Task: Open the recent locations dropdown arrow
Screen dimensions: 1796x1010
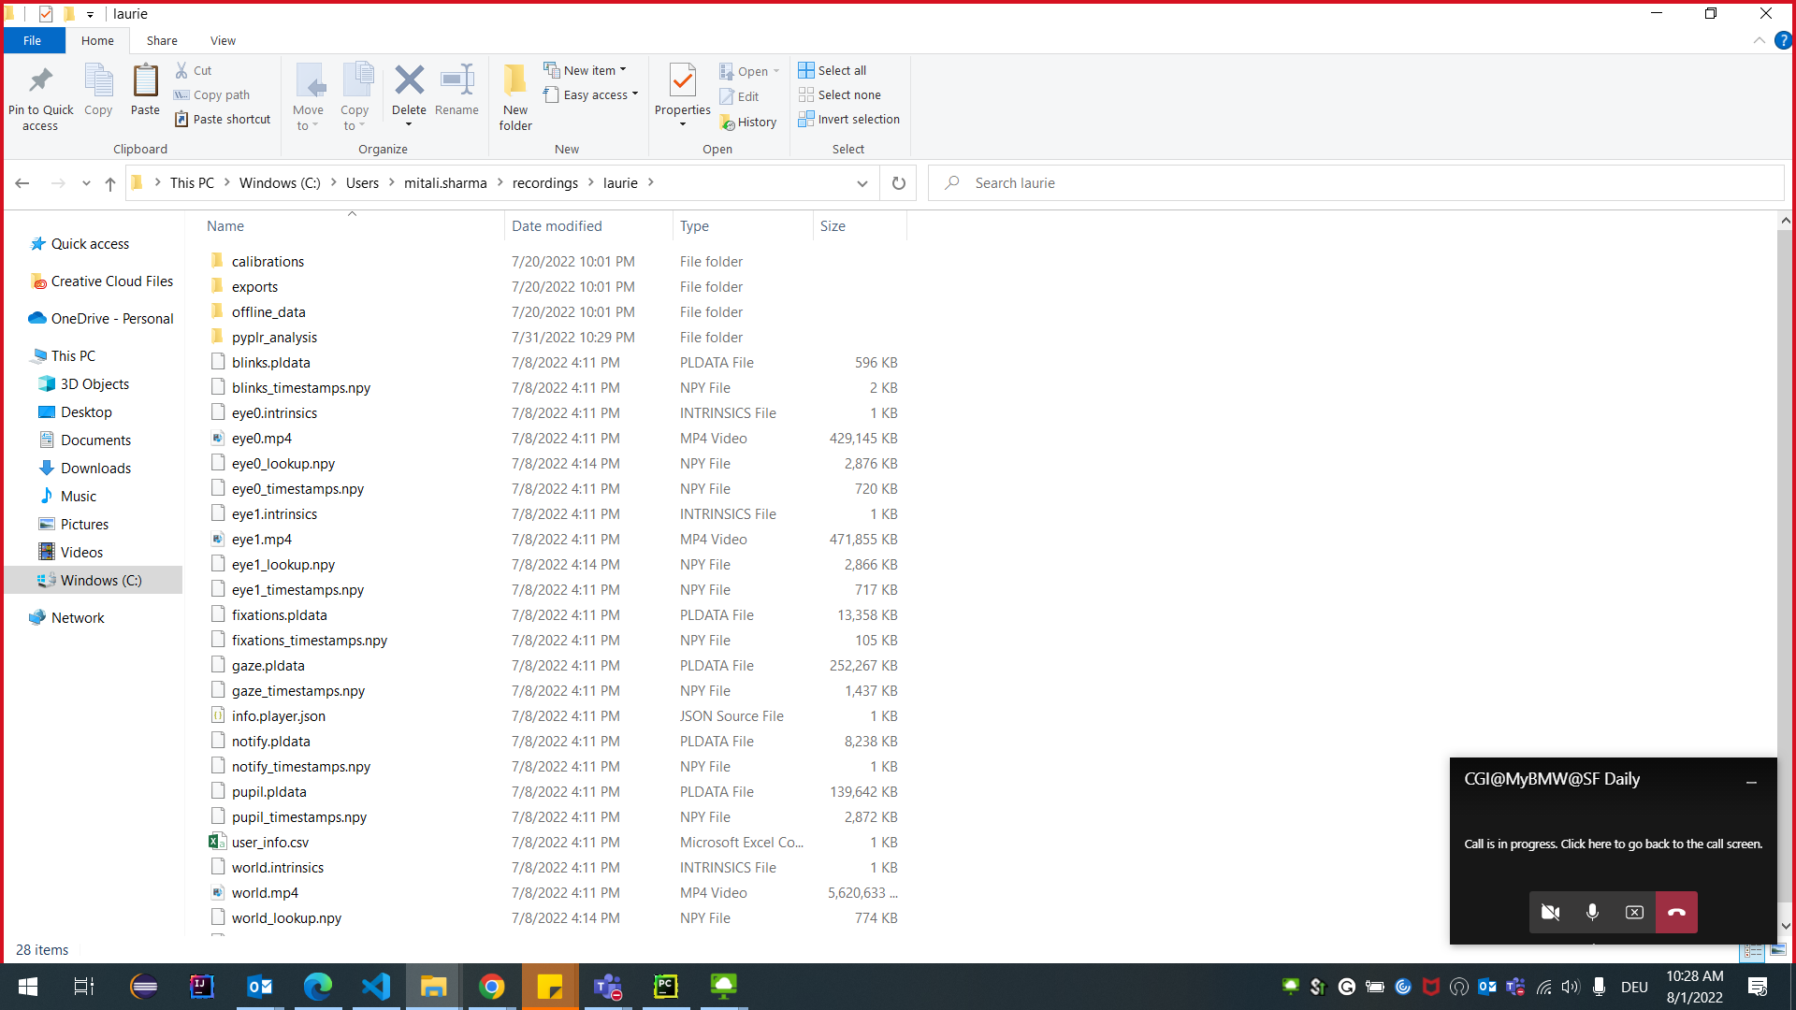Action: pos(86,183)
